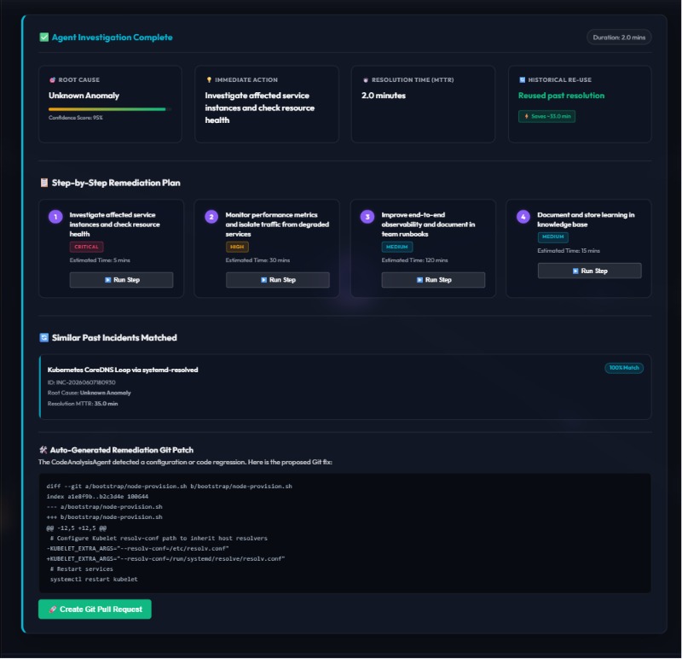Click the lightning icon in the Saves badge
Screen dimensions: 682x659
(x=526, y=116)
